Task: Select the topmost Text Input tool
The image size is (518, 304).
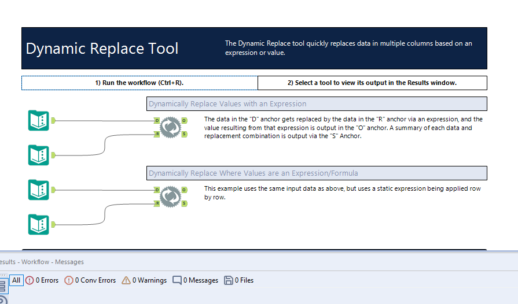Action: (39, 120)
